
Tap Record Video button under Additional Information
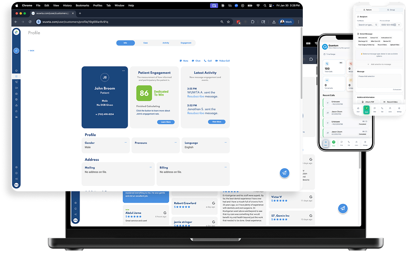391,102
